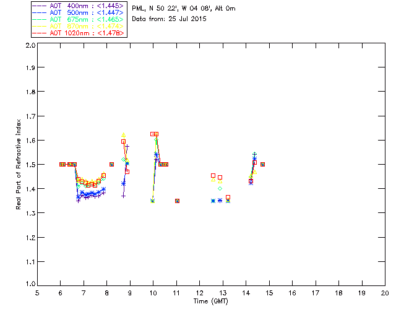Click the AOT 1020nm red legend entry

pyautogui.click(x=78, y=33)
